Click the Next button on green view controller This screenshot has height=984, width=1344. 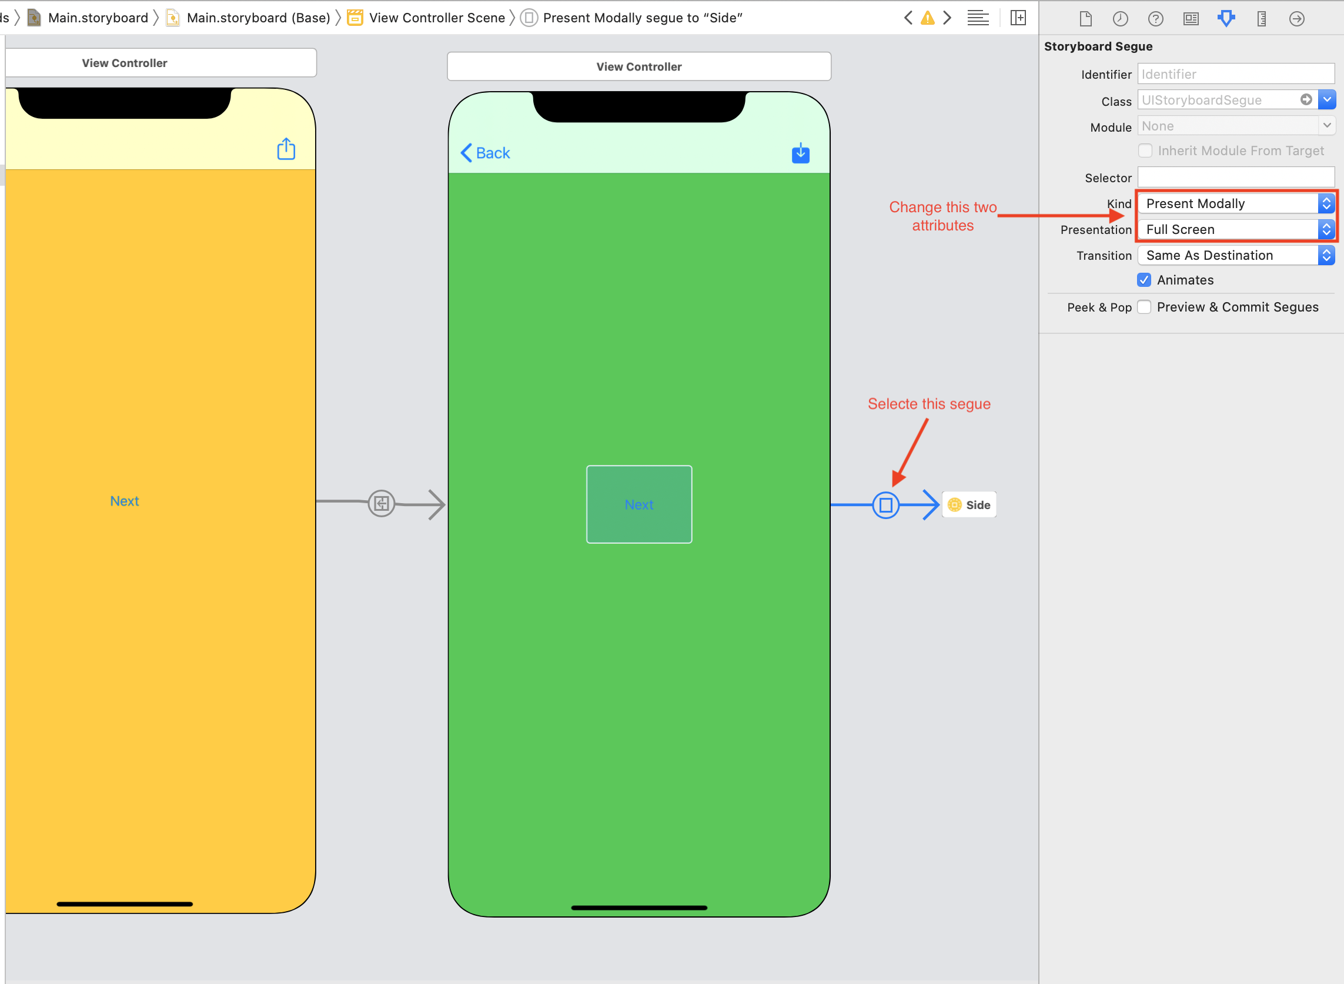point(638,504)
